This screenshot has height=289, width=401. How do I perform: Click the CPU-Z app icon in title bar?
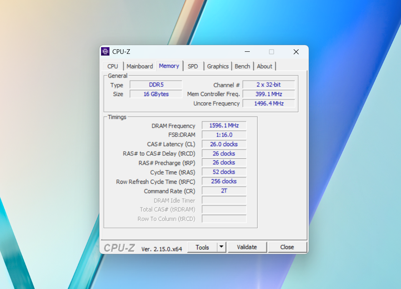click(105, 51)
